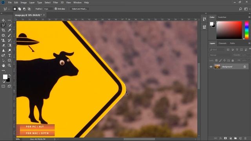The width and height of the screenshot is (251, 141).
Task: Select the History Brush tool
Action: (9, 40)
